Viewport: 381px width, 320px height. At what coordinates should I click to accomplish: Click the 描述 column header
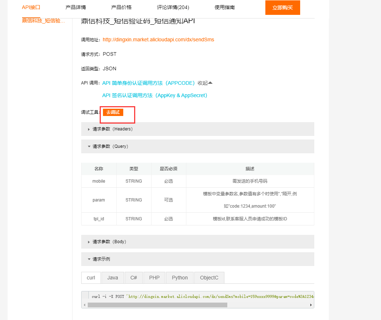[x=250, y=169]
